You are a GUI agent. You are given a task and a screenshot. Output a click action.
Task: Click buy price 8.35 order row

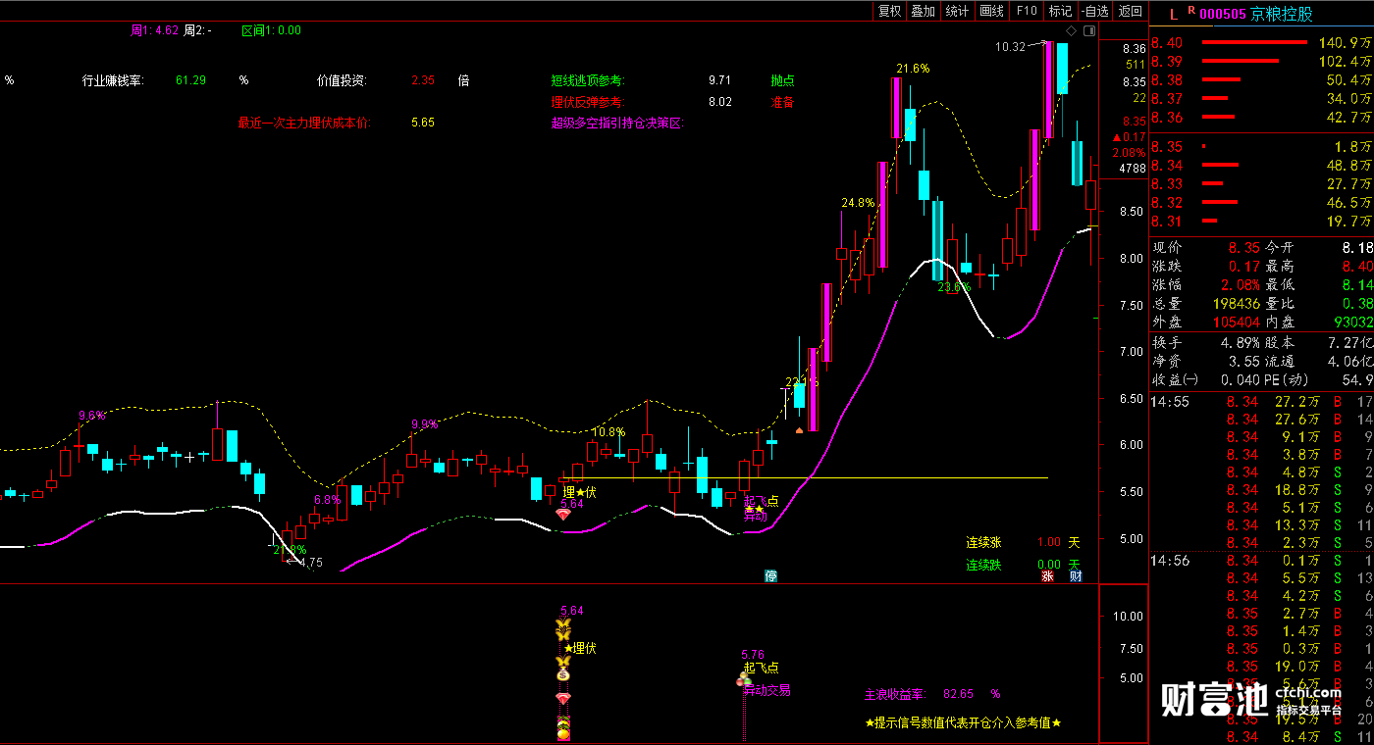1261,146
